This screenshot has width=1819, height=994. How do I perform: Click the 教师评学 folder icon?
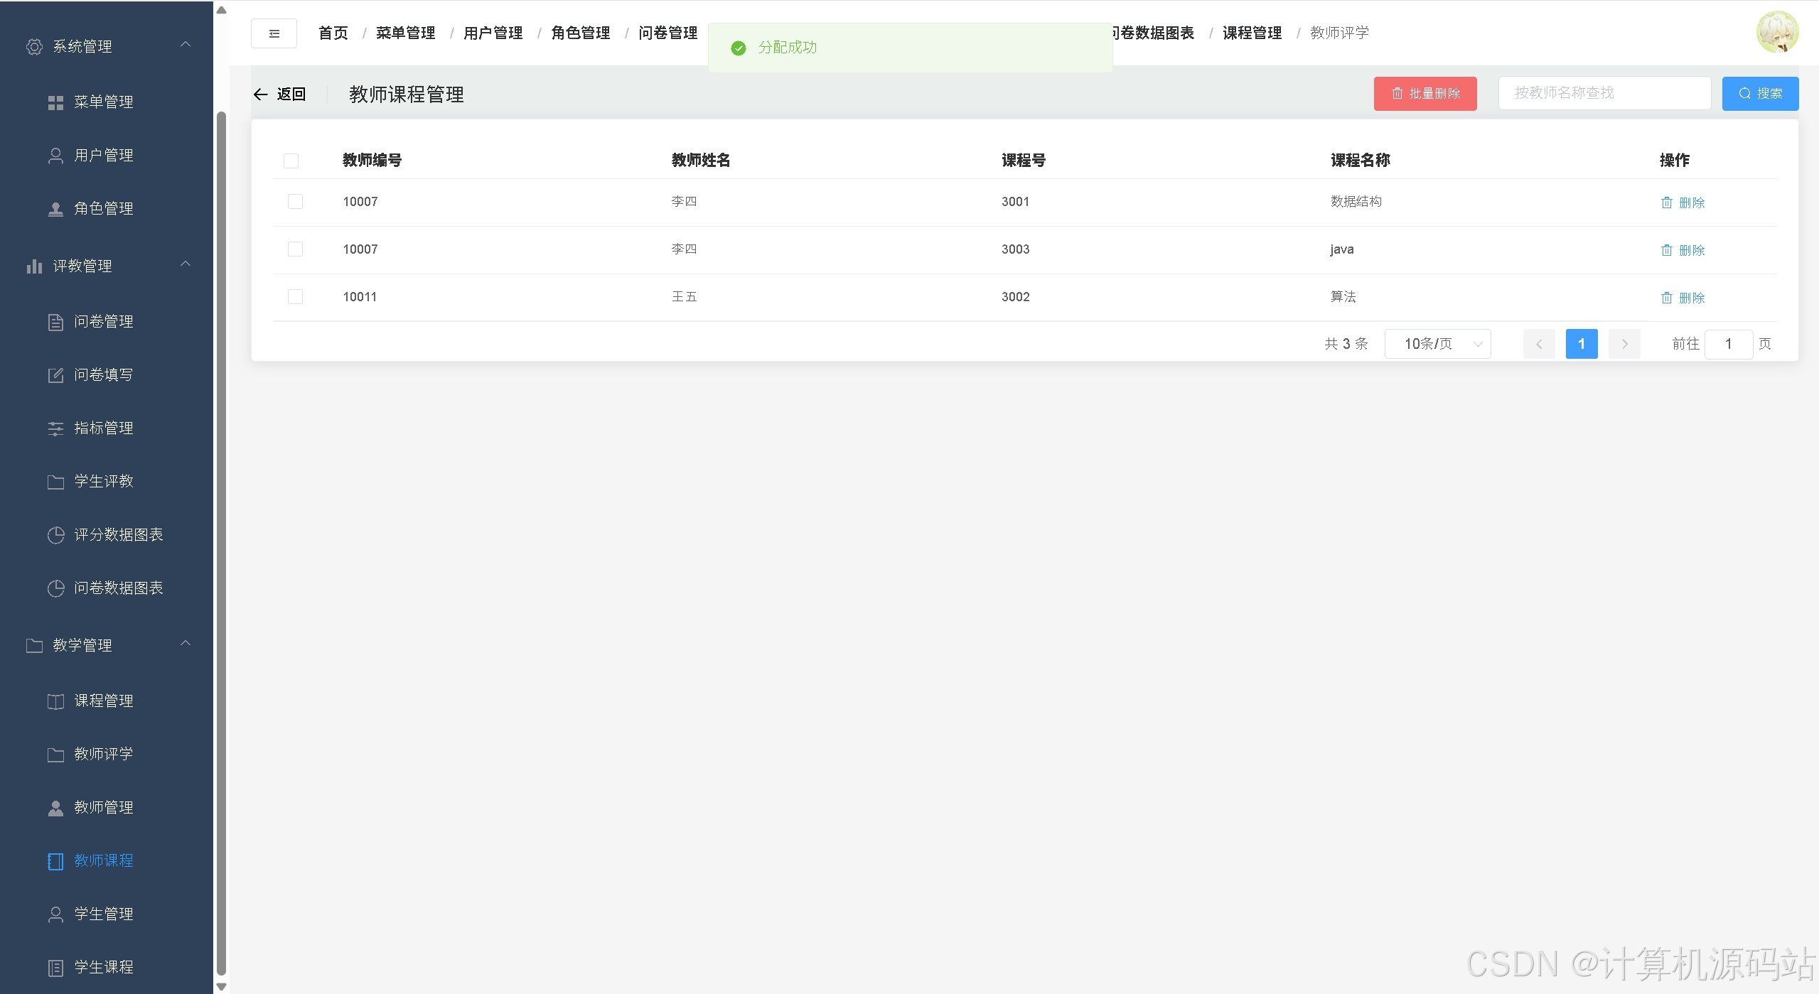[55, 755]
